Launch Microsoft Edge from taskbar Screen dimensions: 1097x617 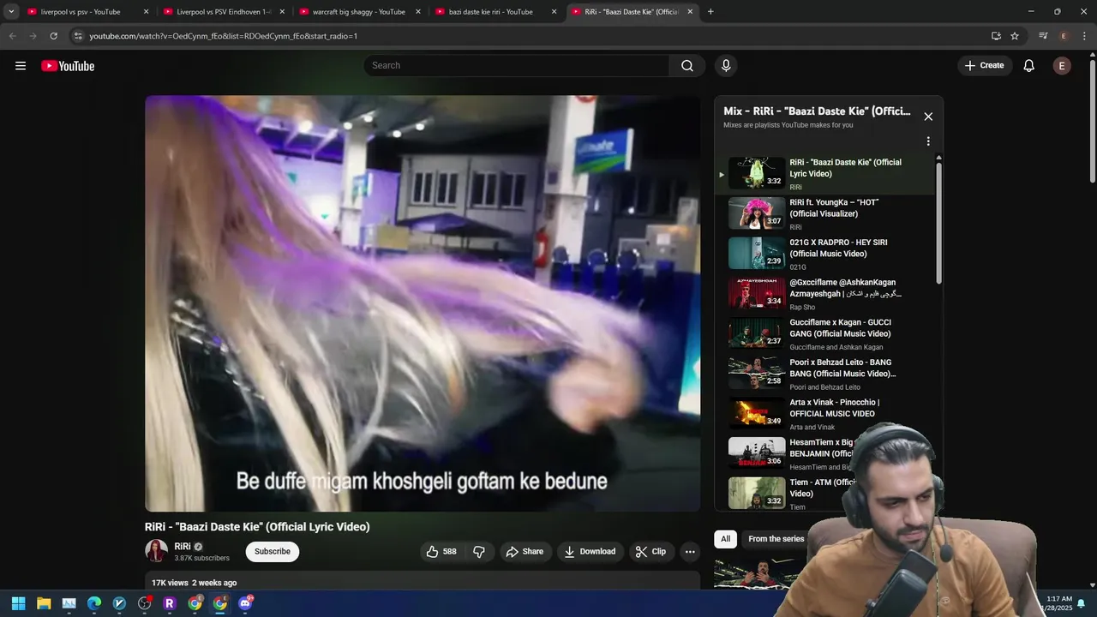pos(94,603)
